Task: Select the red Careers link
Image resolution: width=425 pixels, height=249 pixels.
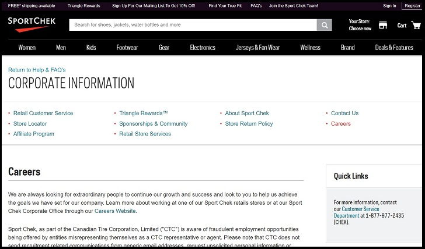Action: click(x=341, y=124)
